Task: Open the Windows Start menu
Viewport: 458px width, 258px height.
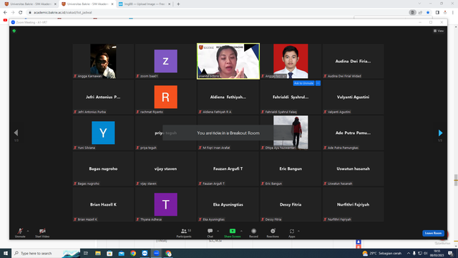Action: click(x=6, y=253)
